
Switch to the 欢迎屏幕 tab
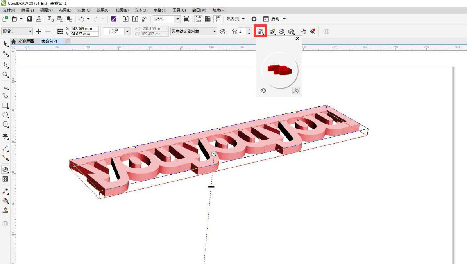(x=26, y=41)
